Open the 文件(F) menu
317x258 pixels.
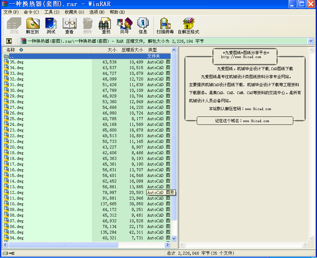[x=11, y=12]
